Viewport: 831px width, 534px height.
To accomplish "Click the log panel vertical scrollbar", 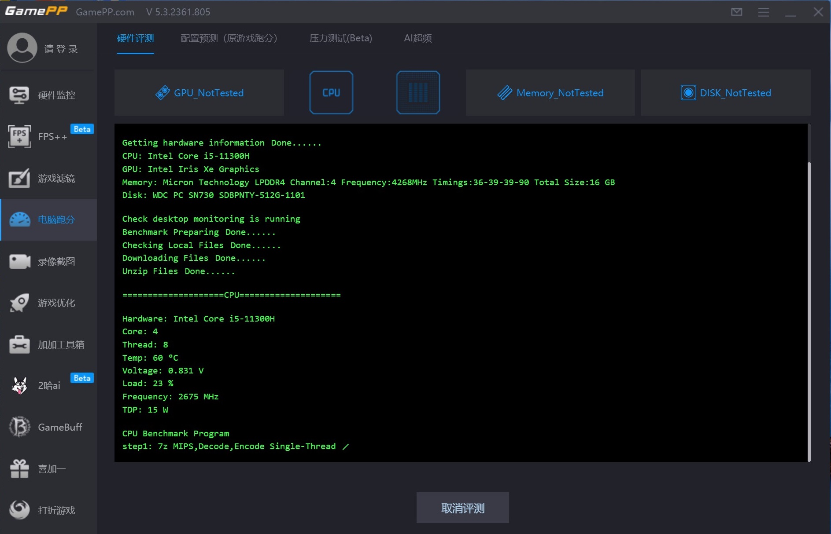I will tap(809, 311).
